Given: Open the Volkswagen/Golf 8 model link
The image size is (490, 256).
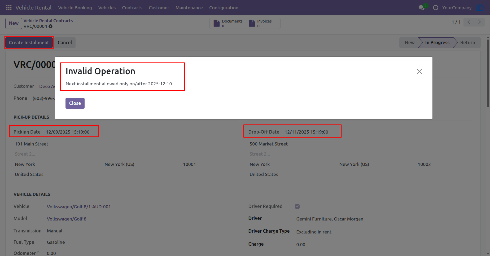Looking at the screenshot, I should coord(67,219).
